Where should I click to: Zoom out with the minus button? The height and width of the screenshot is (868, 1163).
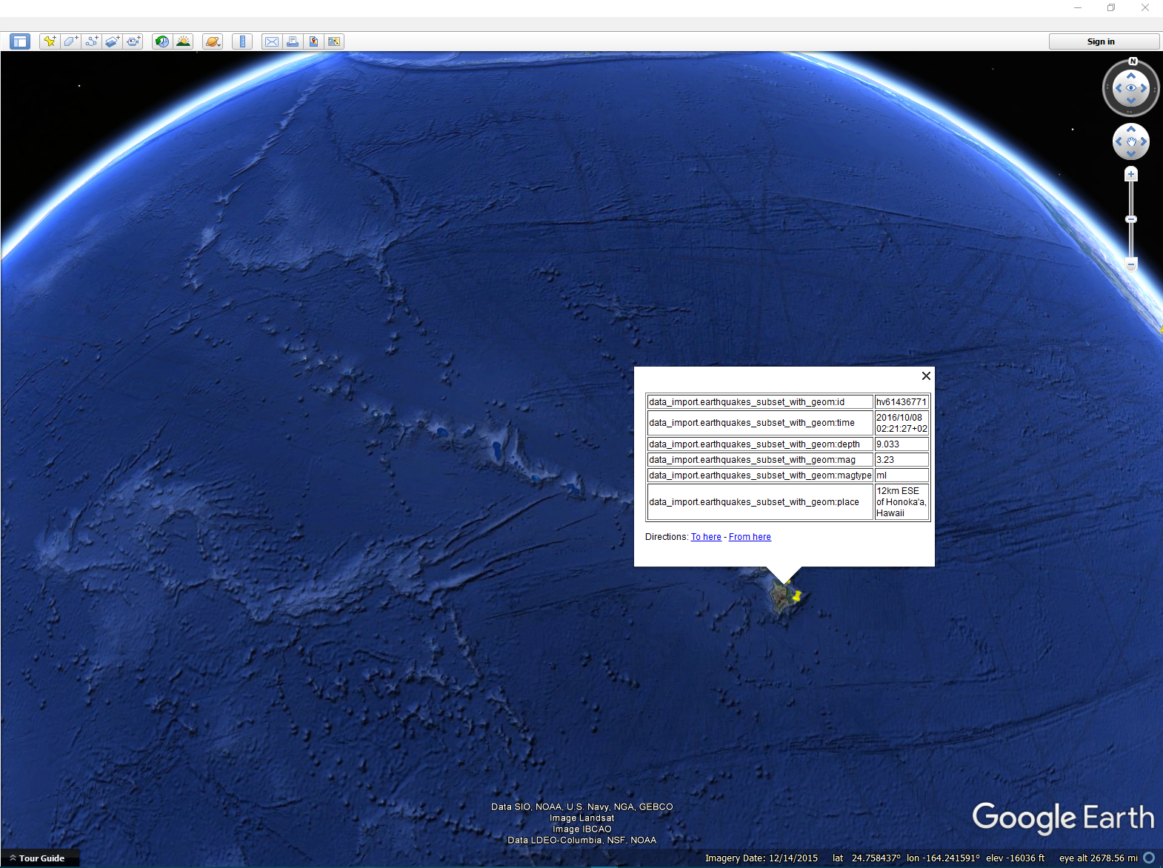pyautogui.click(x=1131, y=264)
